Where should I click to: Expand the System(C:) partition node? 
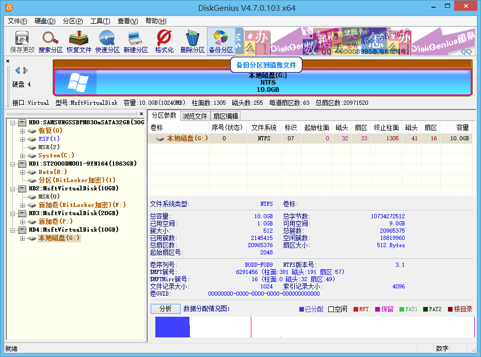(22, 156)
